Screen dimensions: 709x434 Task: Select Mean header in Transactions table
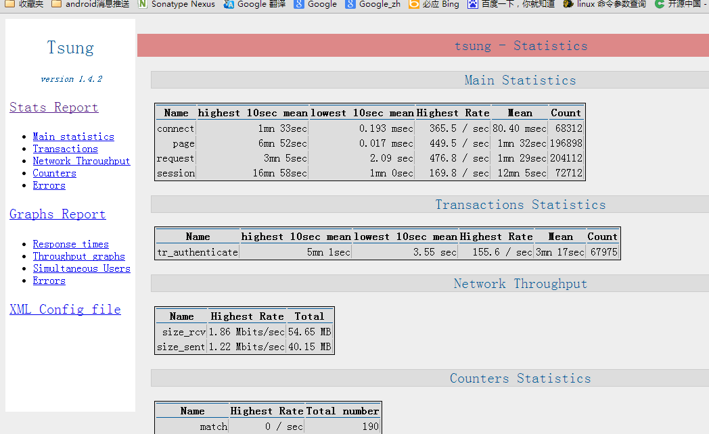coord(560,237)
